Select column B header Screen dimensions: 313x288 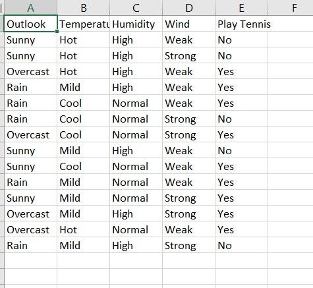(83, 8)
